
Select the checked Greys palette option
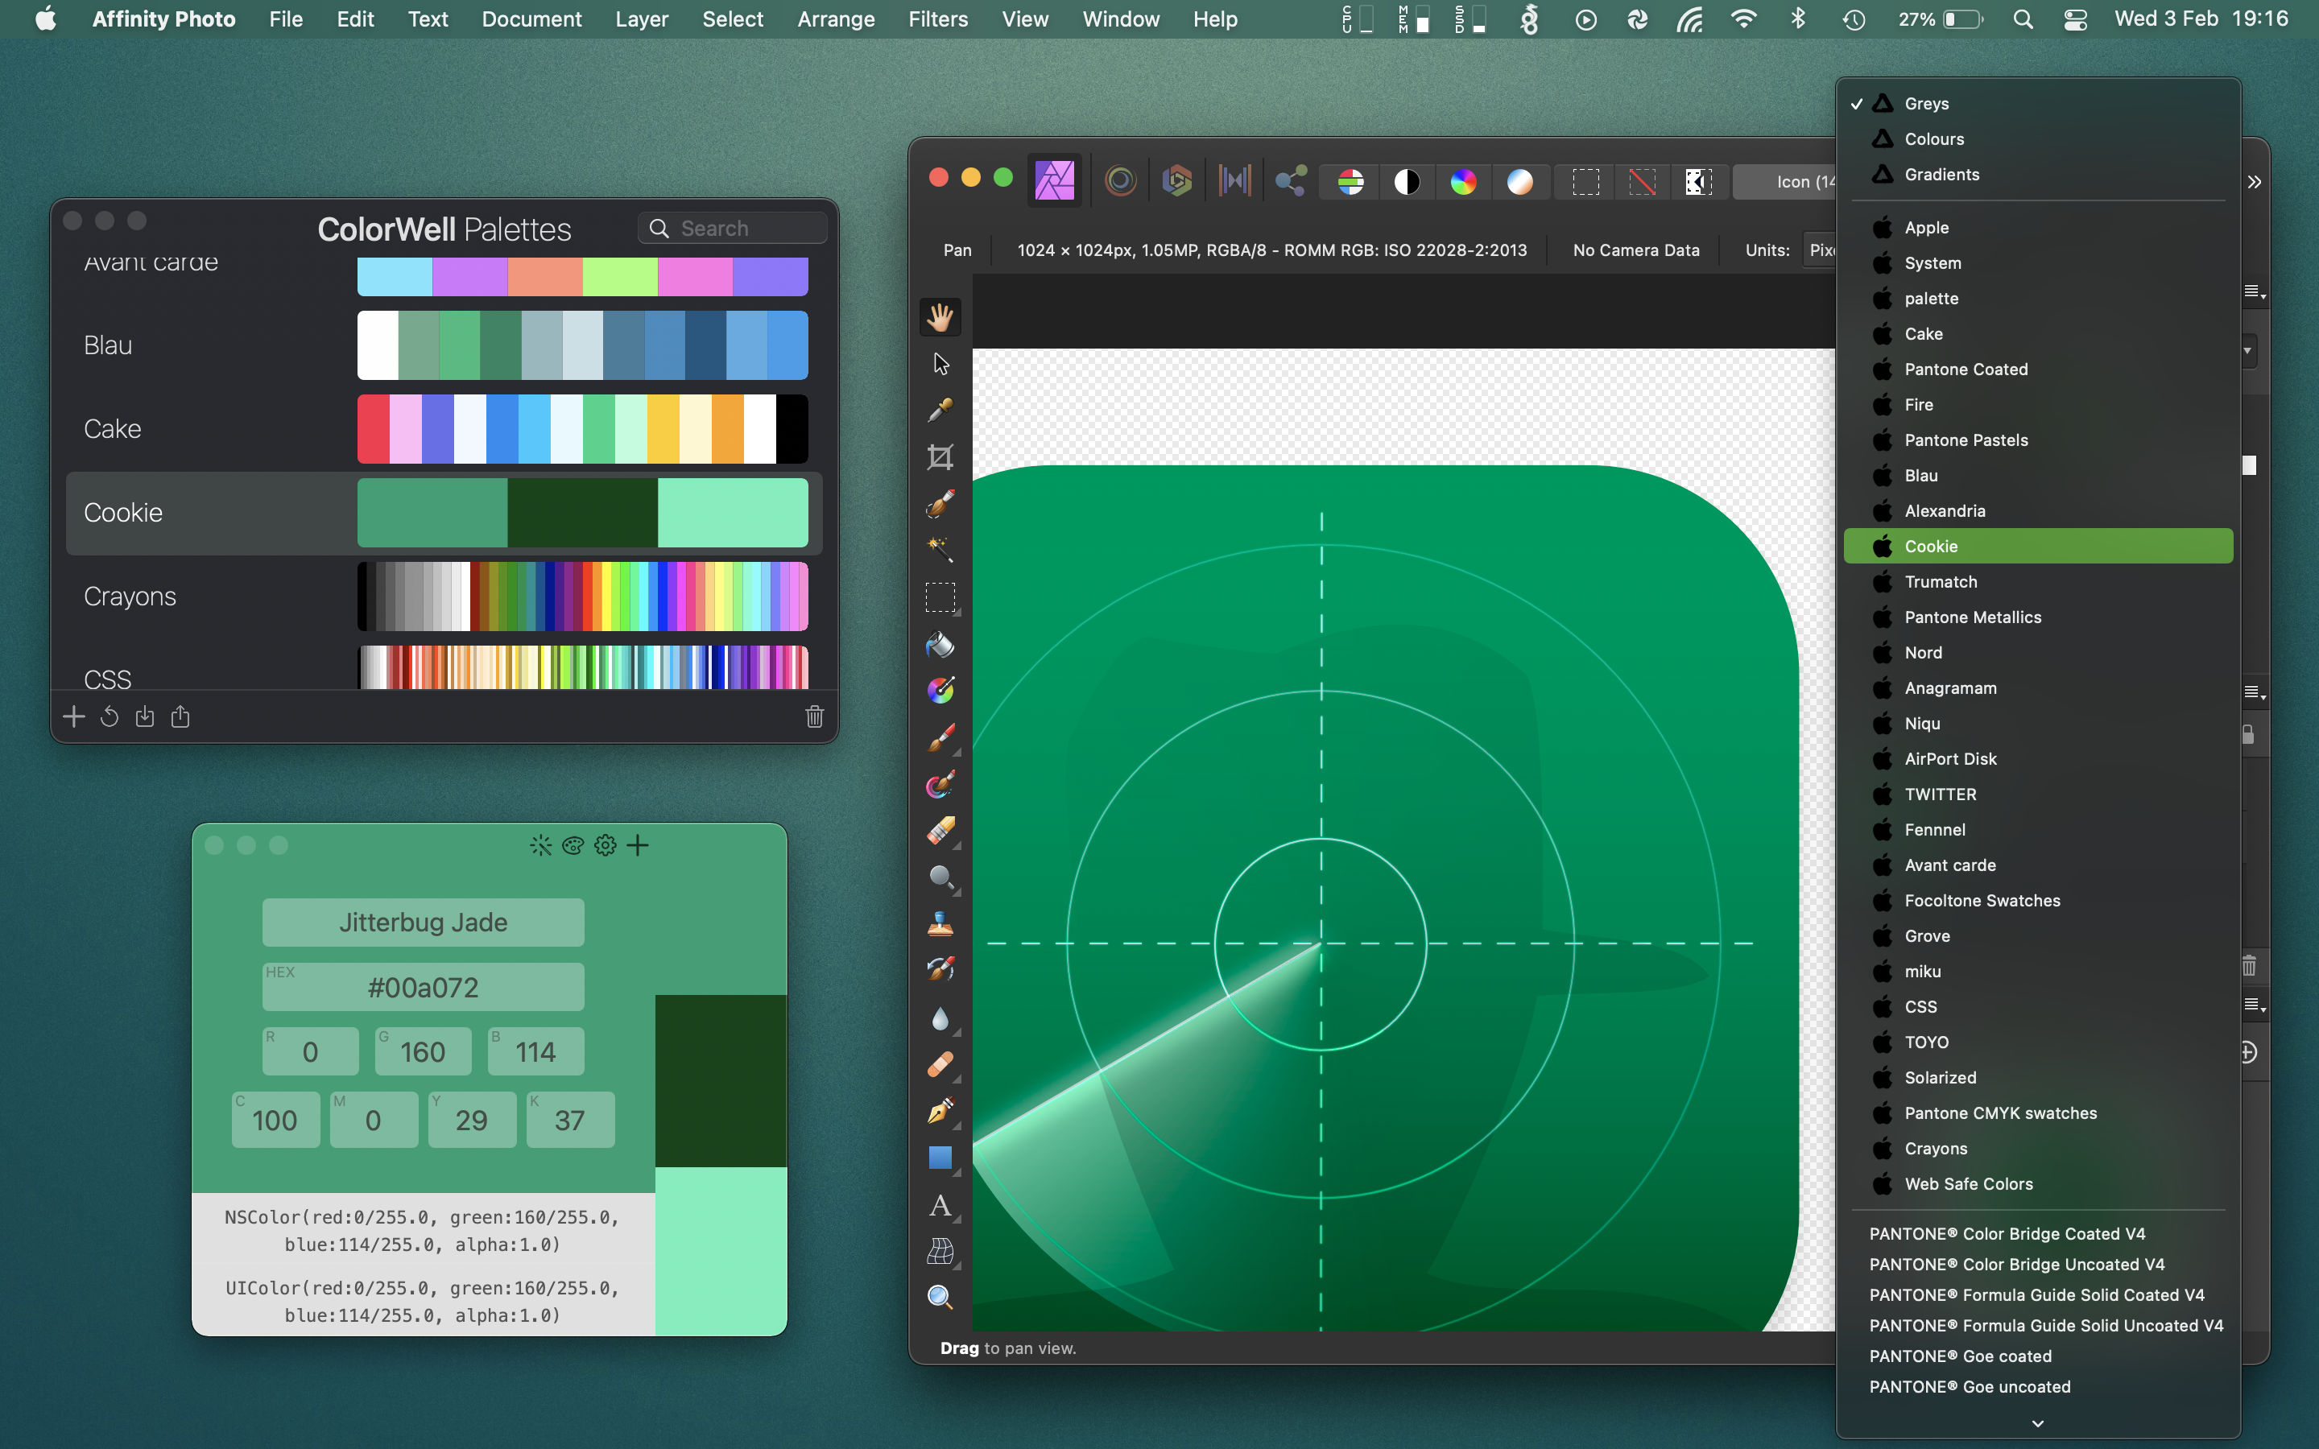click(1926, 104)
